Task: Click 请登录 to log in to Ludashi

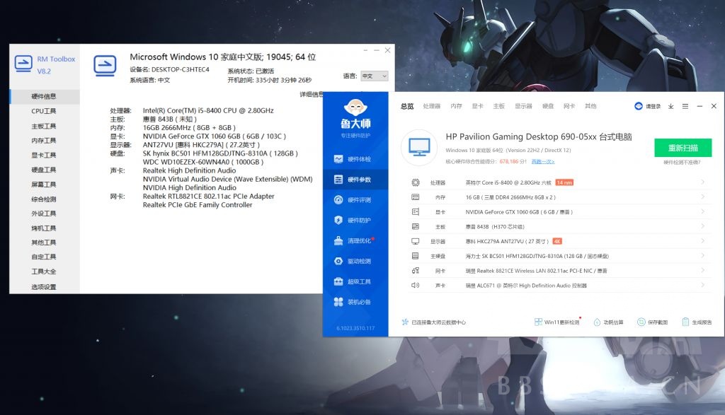Action: 648,105
